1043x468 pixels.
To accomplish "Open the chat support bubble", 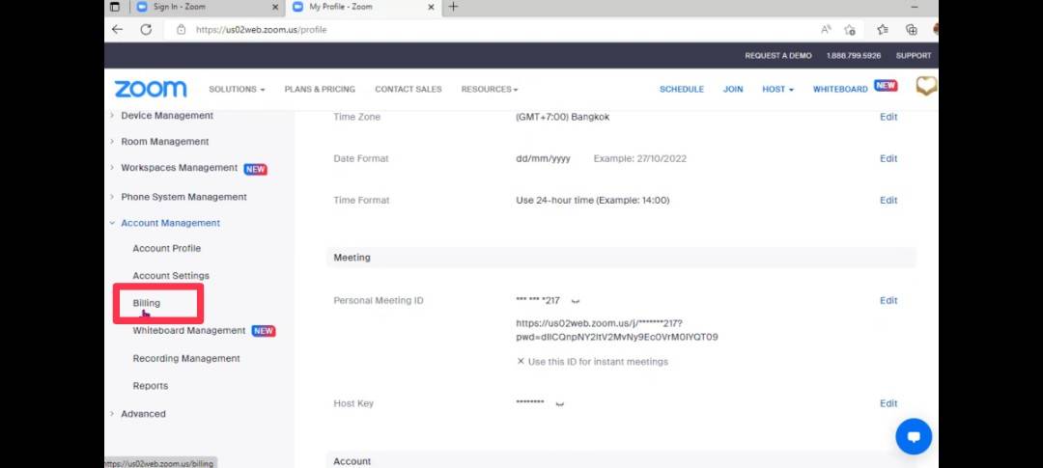I will tap(914, 436).
